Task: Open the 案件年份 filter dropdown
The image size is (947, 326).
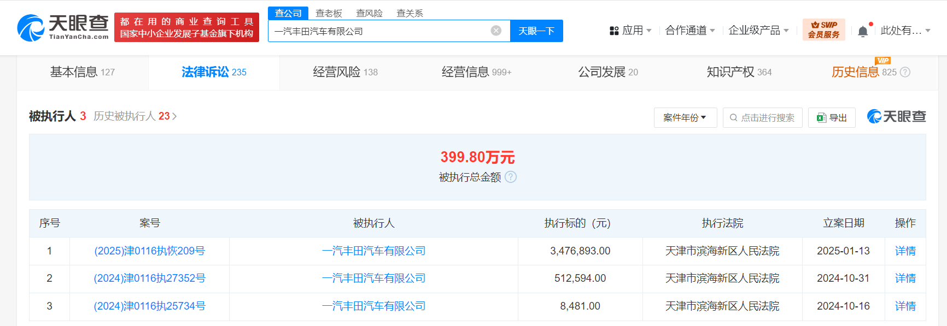Action: pyautogui.click(x=685, y=117)
